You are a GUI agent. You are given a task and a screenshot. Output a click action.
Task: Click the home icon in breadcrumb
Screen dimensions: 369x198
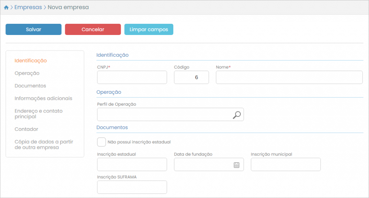tap(6, 7)
